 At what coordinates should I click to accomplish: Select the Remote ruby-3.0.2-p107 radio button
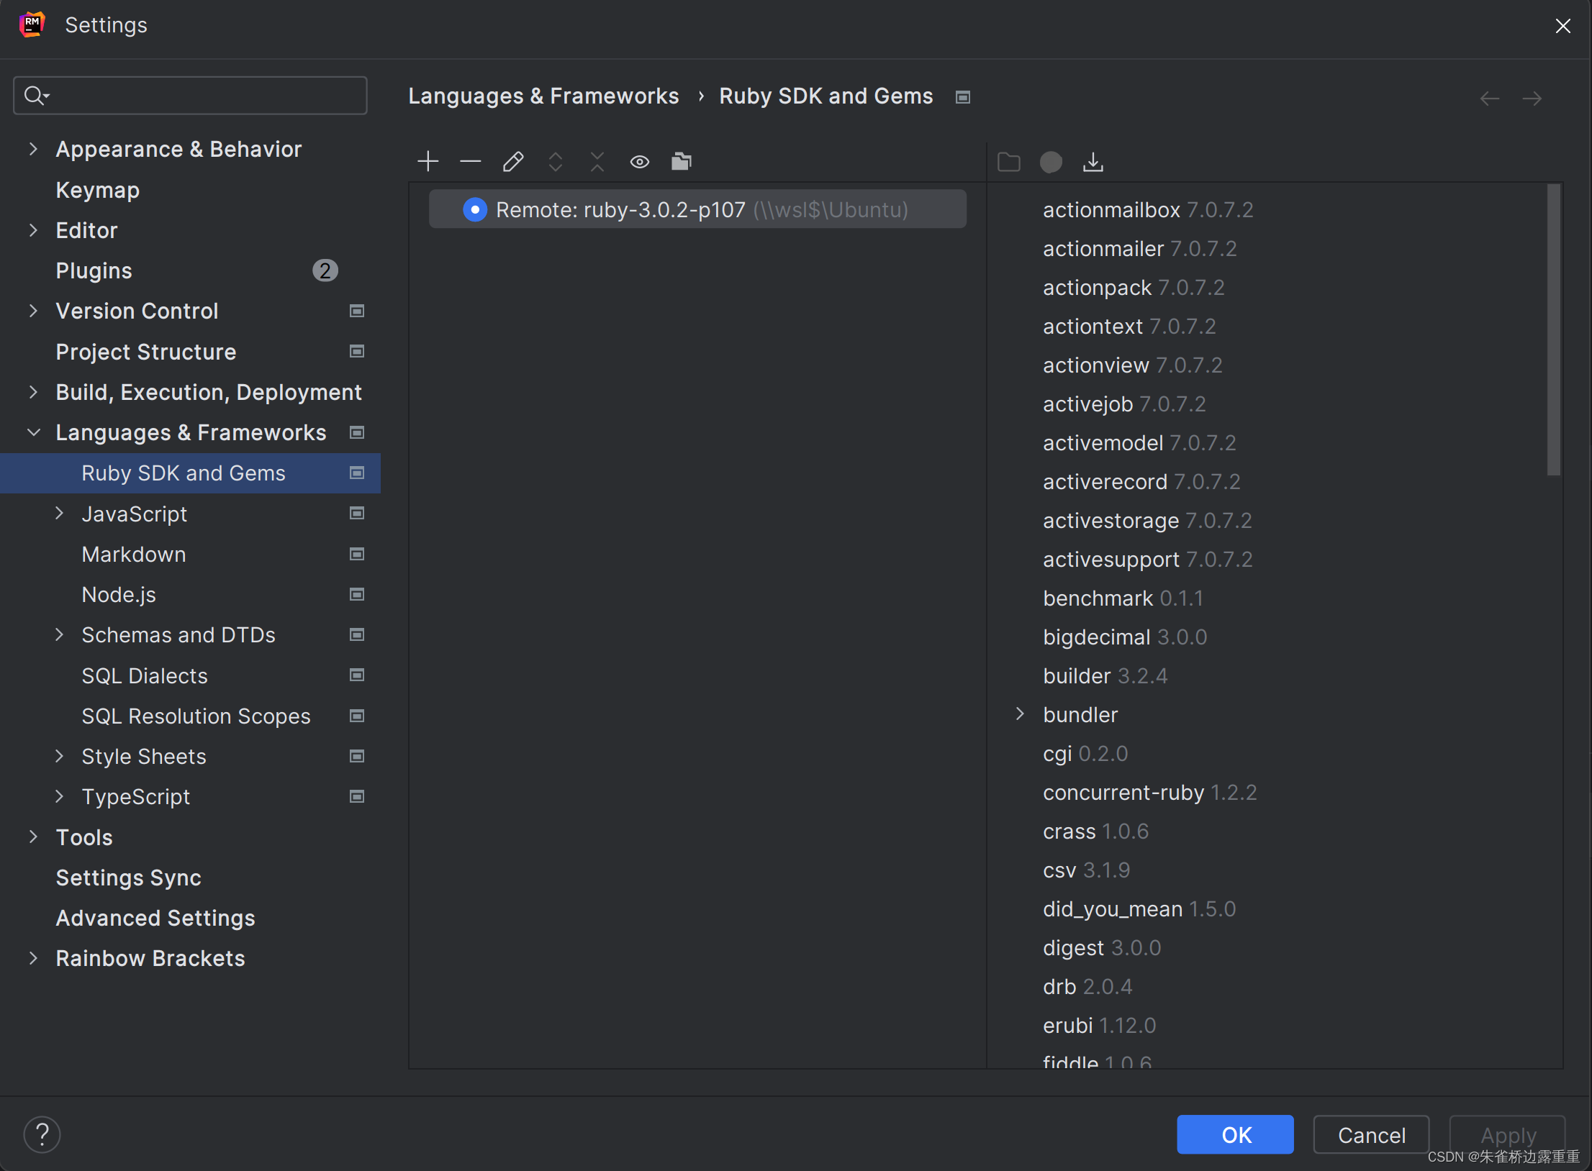(x=475, y=209)
